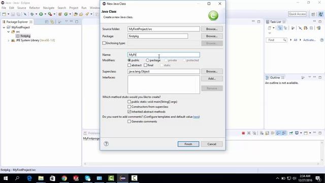Toggle Link with Editor in Package Explorer
325x183 pixels.
point(52,22)
